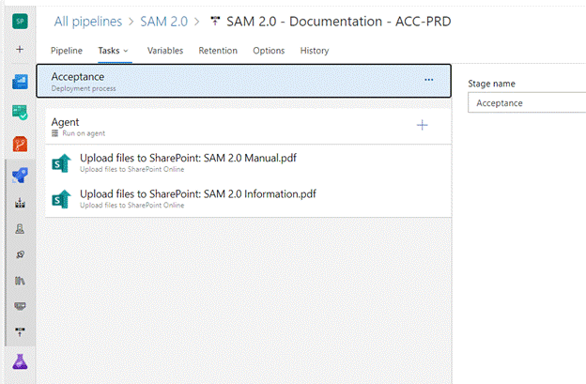The image size is (586, 384).
Task: Select the Acceptance deployment process stage
Action: 243,81
